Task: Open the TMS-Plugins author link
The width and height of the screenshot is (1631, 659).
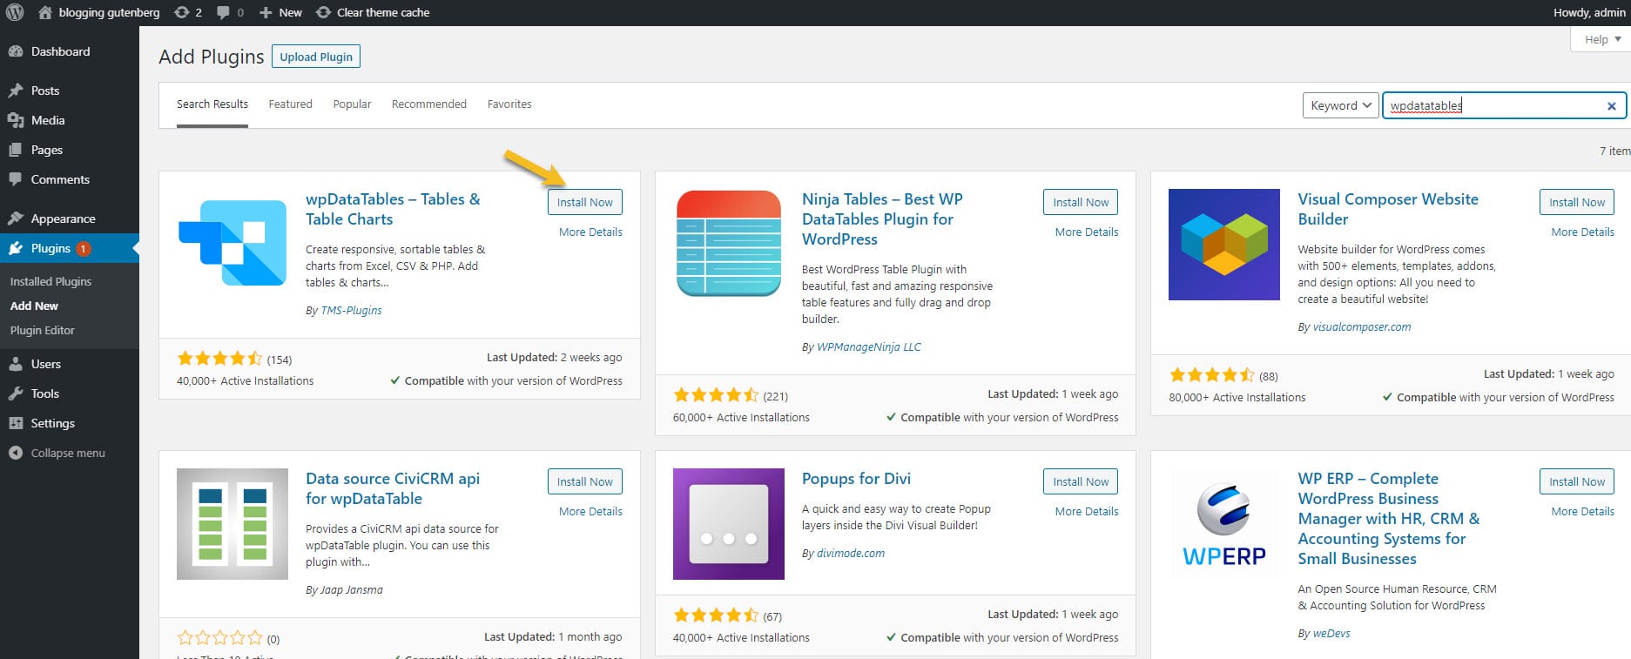Action: click(x=351, y=311)
